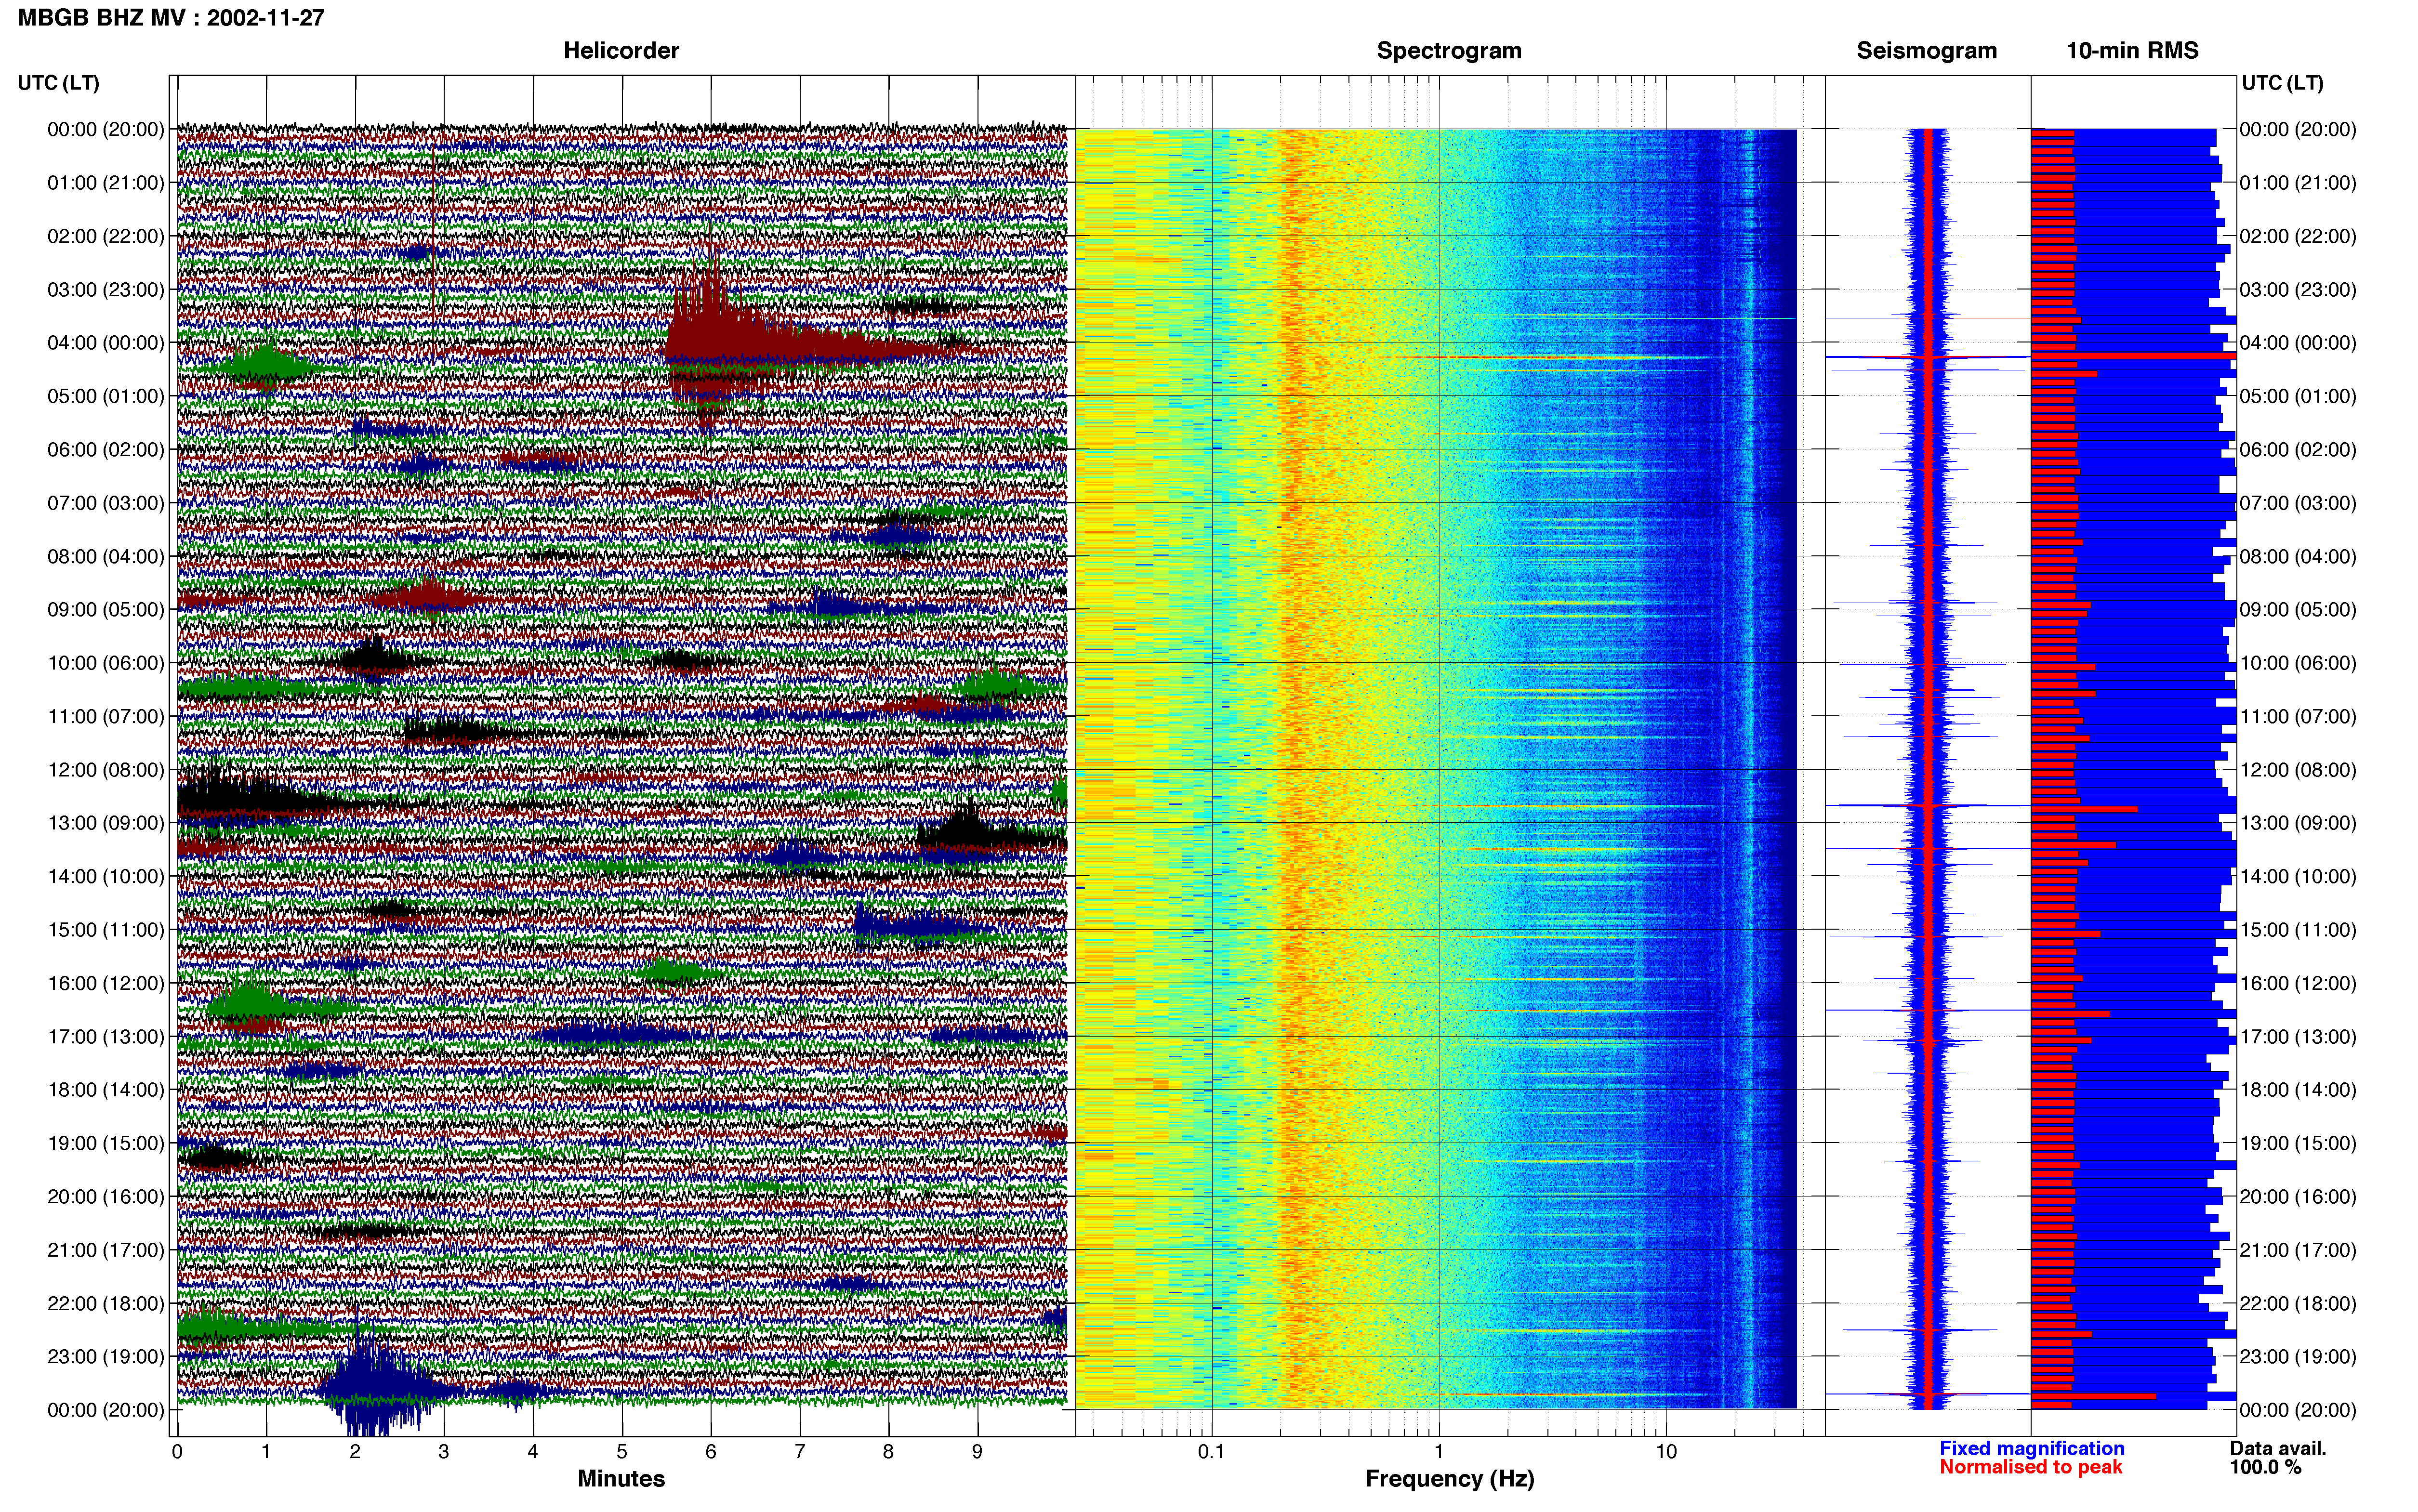Click left time label '06:00 (02:00)'
Screen dimensions: 2418x1512
click(106, 450)
